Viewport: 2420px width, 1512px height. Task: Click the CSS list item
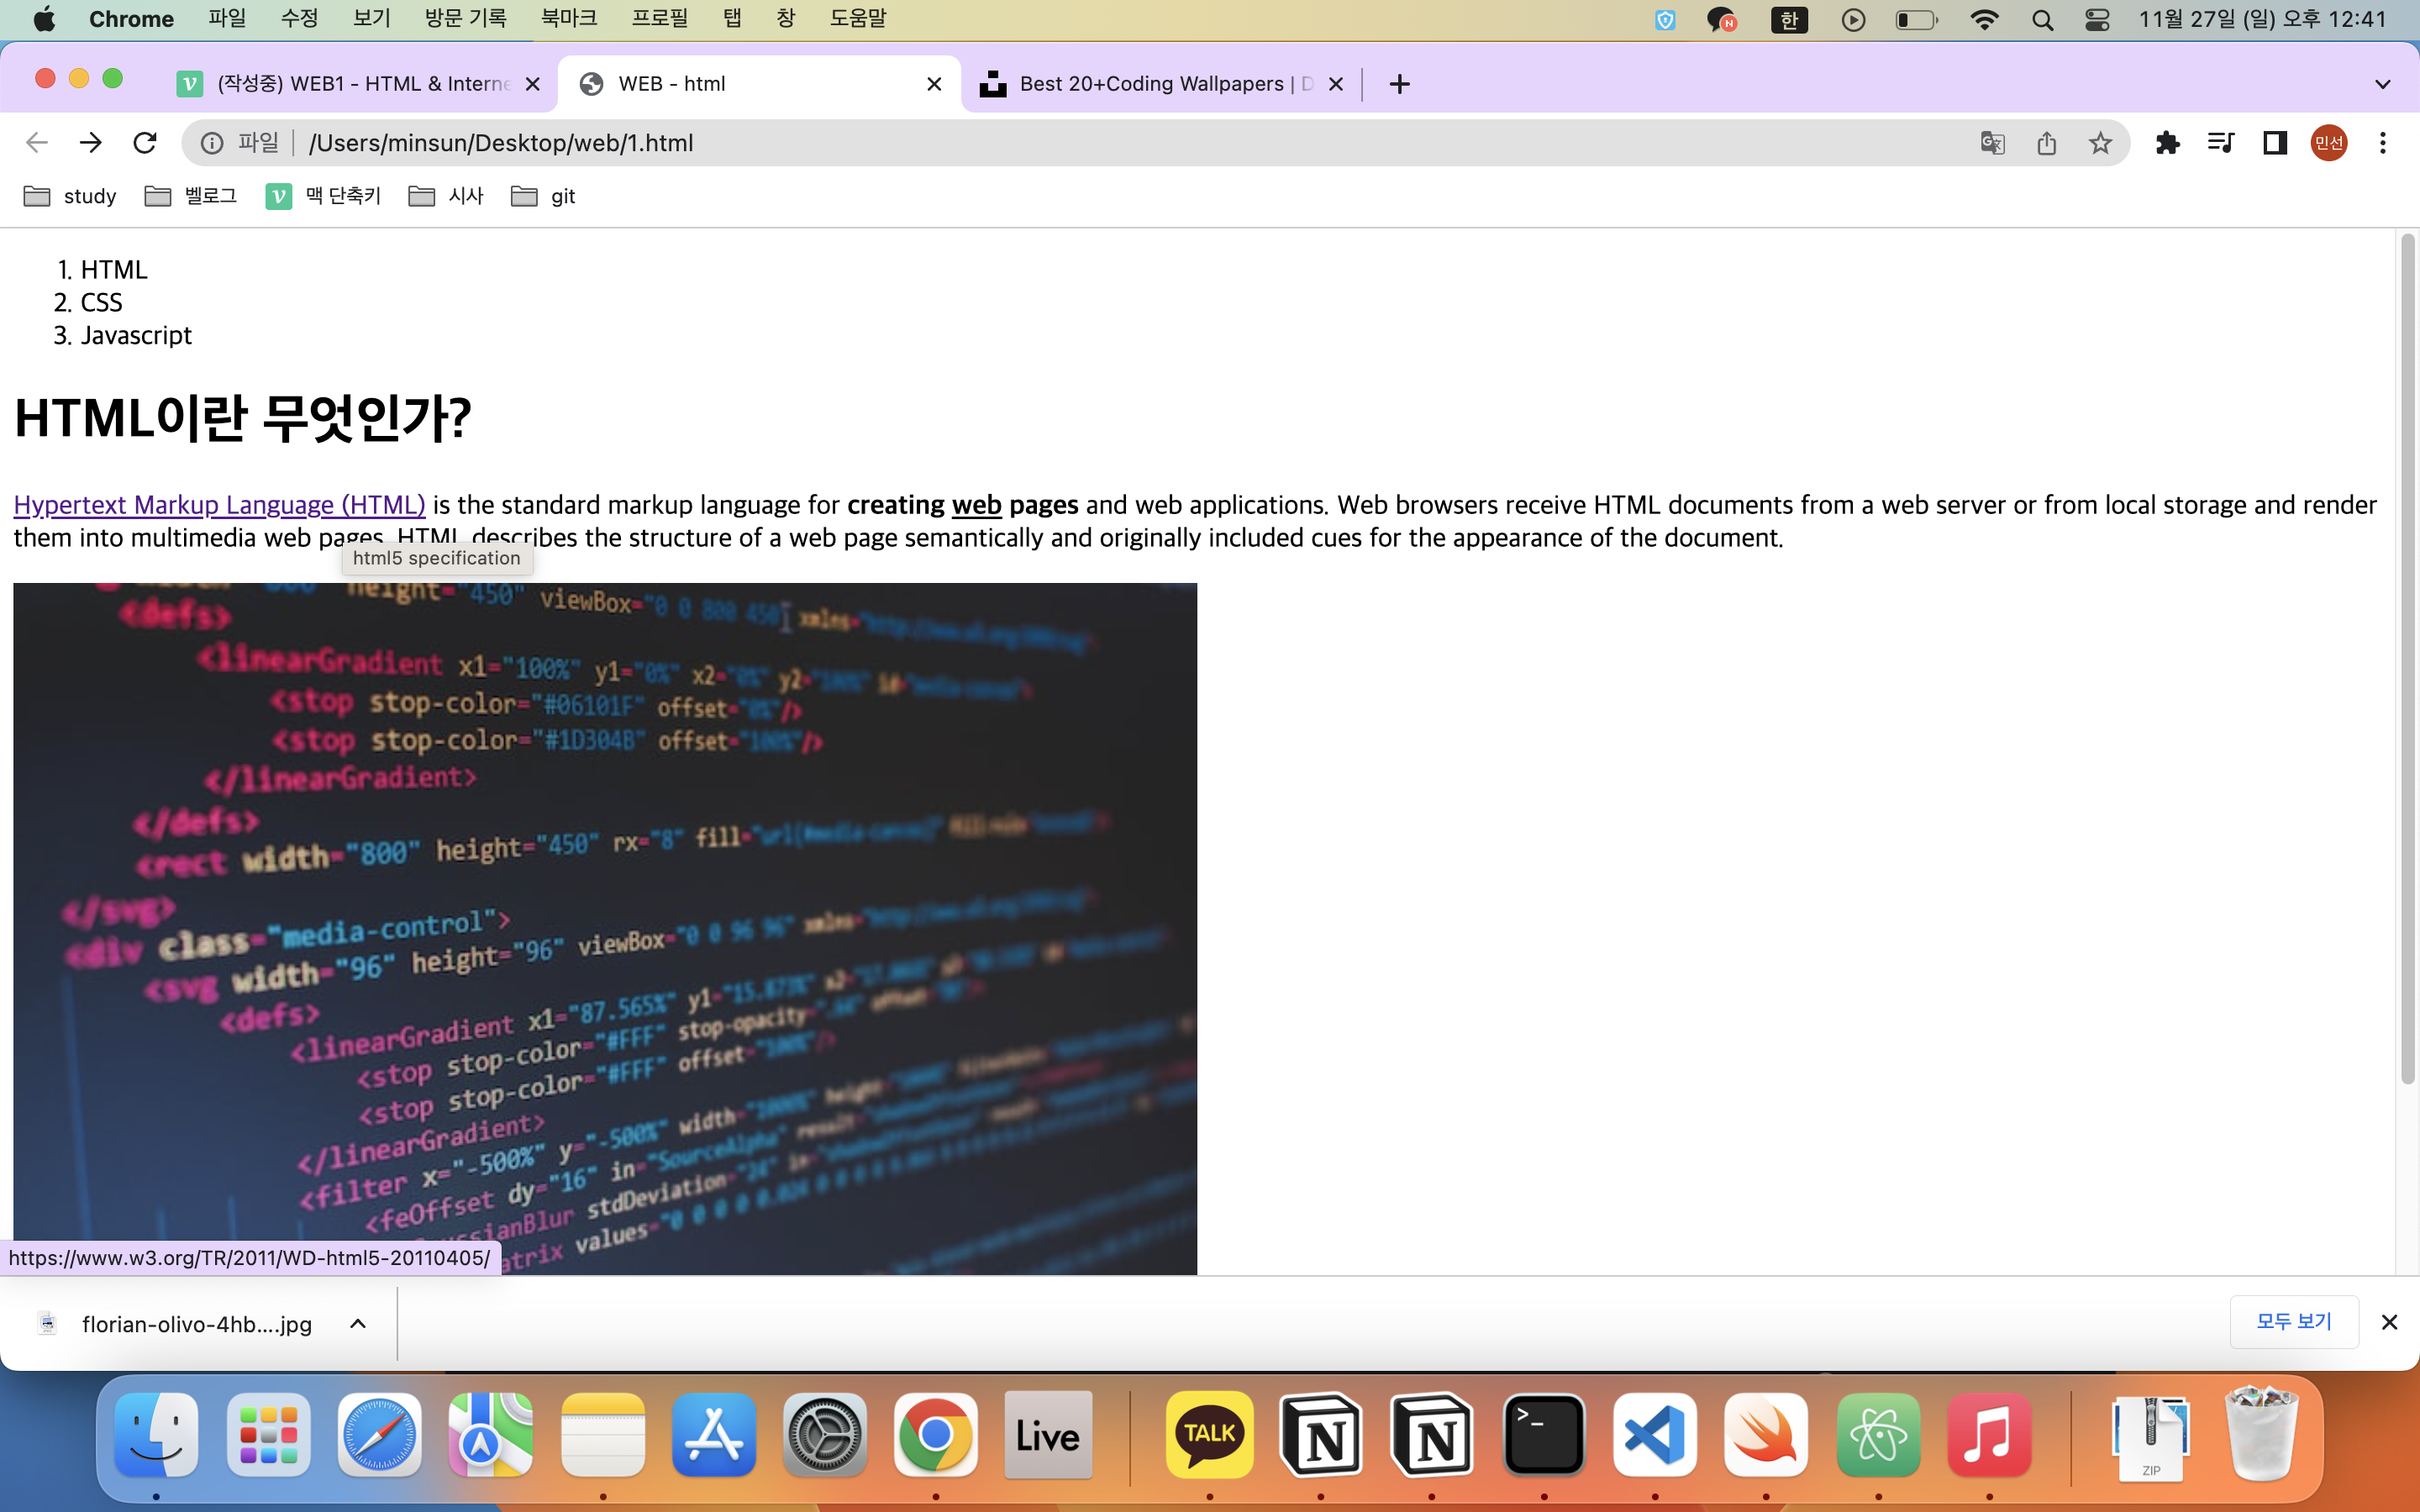[101, 303]
